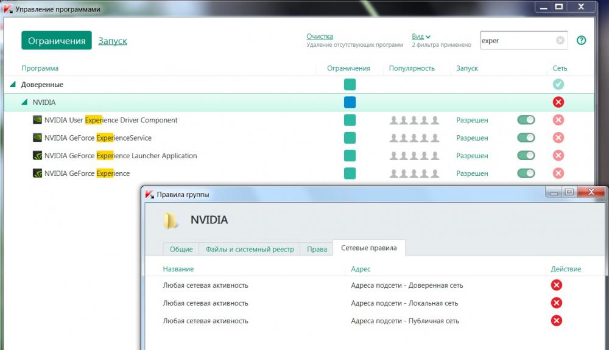Disable launch switch for NVIDIA GeForce Experience
The image size is (609, 350).
pyautogui.click(x=526, y=173)
